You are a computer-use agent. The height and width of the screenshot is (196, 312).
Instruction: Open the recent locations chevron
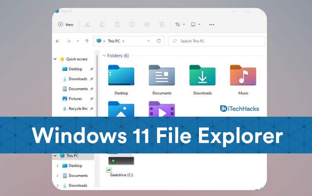[78, 41]
